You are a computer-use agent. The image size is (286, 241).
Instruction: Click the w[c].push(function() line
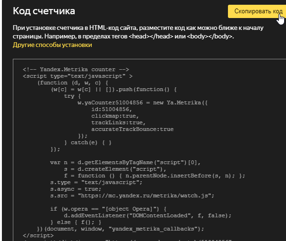[113, 90]
